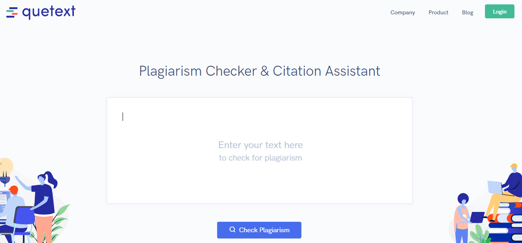This screenshot has width=522, height=243.
Task: Click the magnifier icon on Check Plagiarism
Action: click(x=233, y=230)
